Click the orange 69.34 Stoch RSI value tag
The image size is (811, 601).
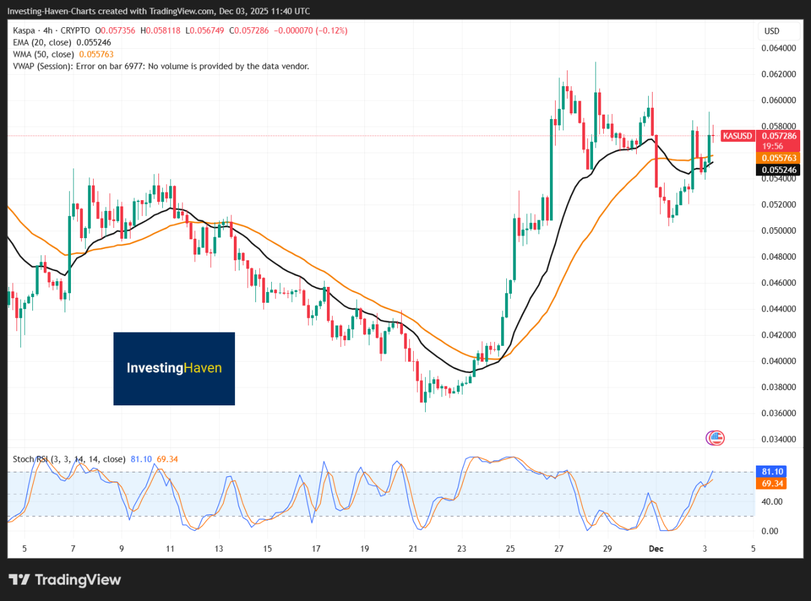tap(771, 483)
